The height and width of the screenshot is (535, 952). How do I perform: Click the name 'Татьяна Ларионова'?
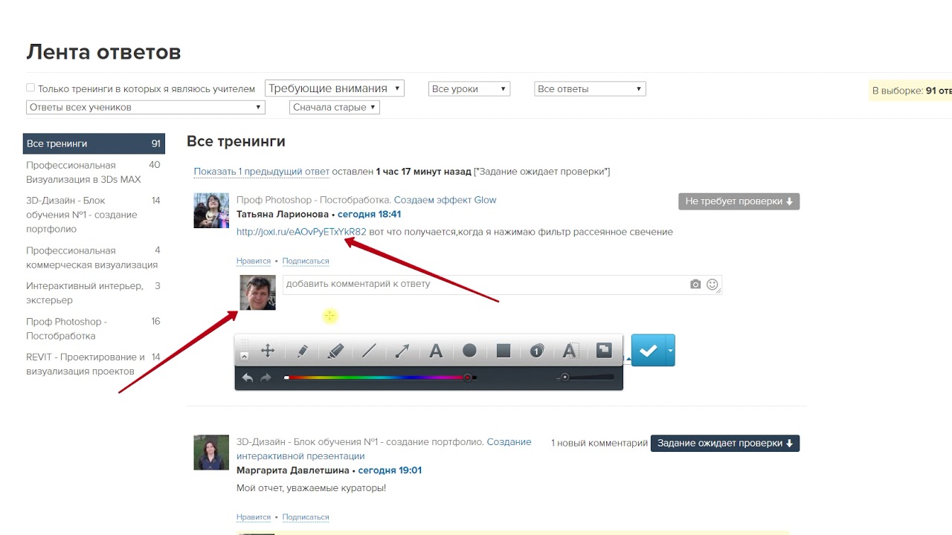(x=283, y=214)
